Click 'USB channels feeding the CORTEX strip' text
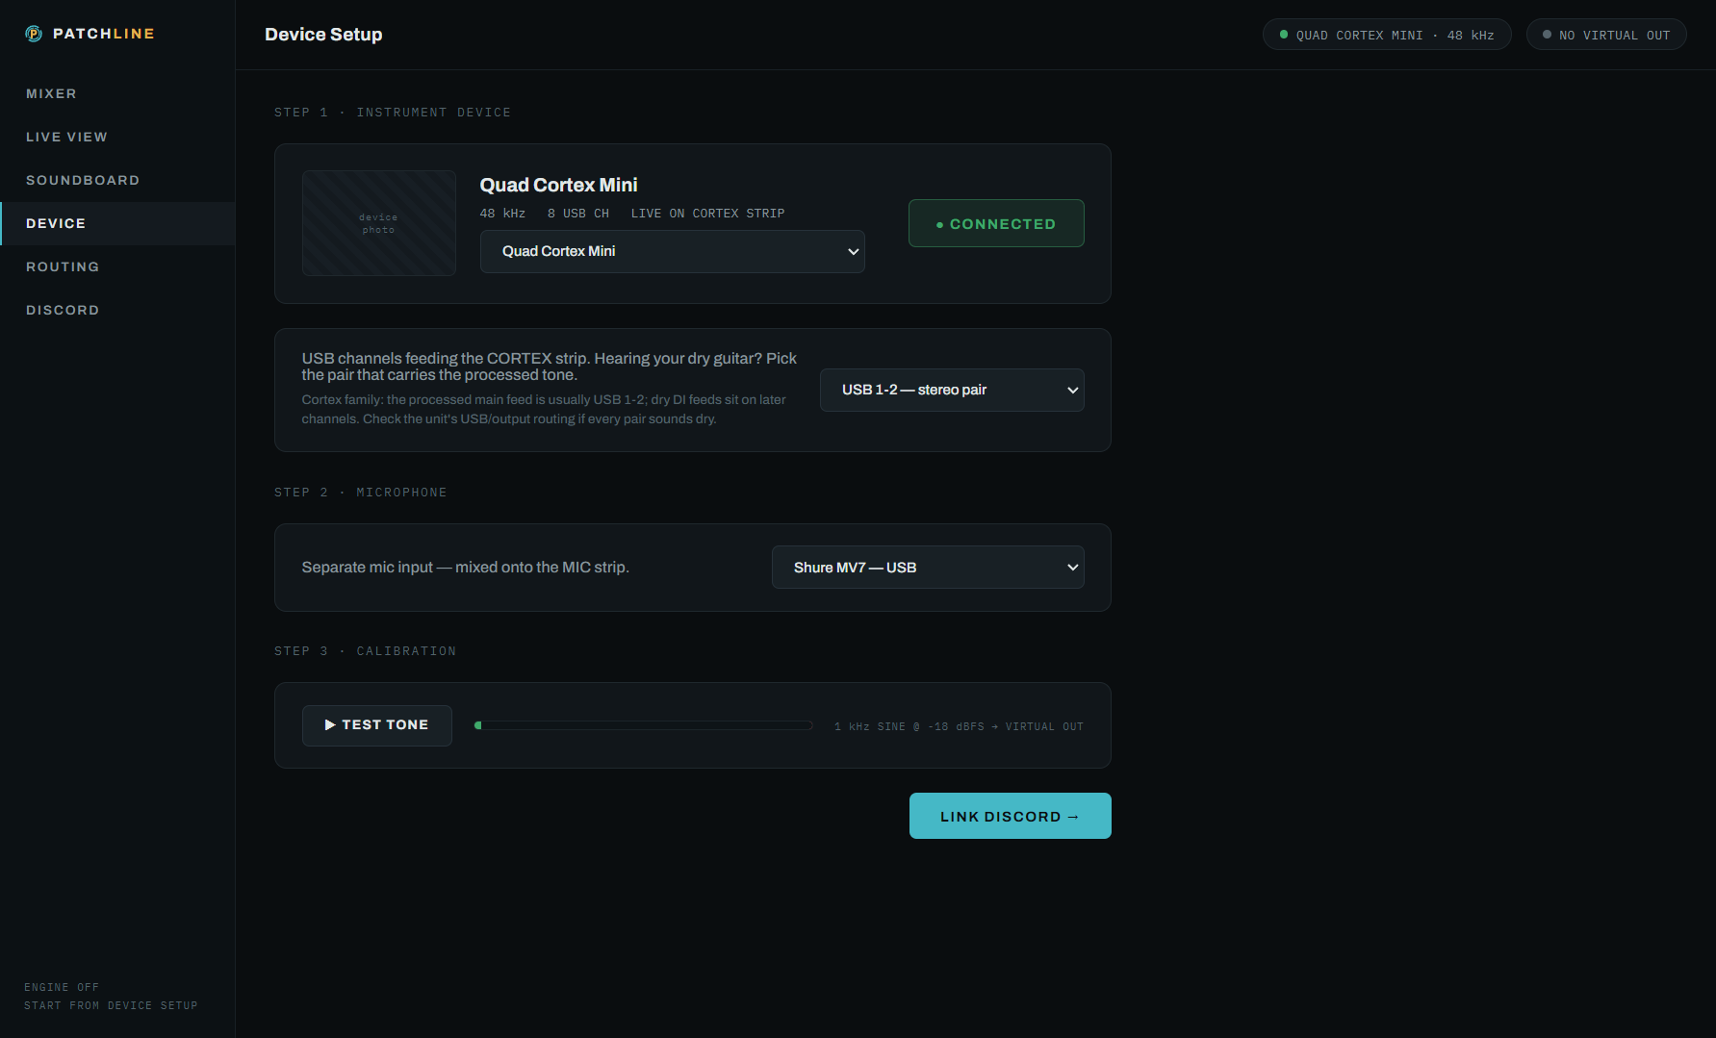Screen dimensions: 1716x1038 click(550, 367)
